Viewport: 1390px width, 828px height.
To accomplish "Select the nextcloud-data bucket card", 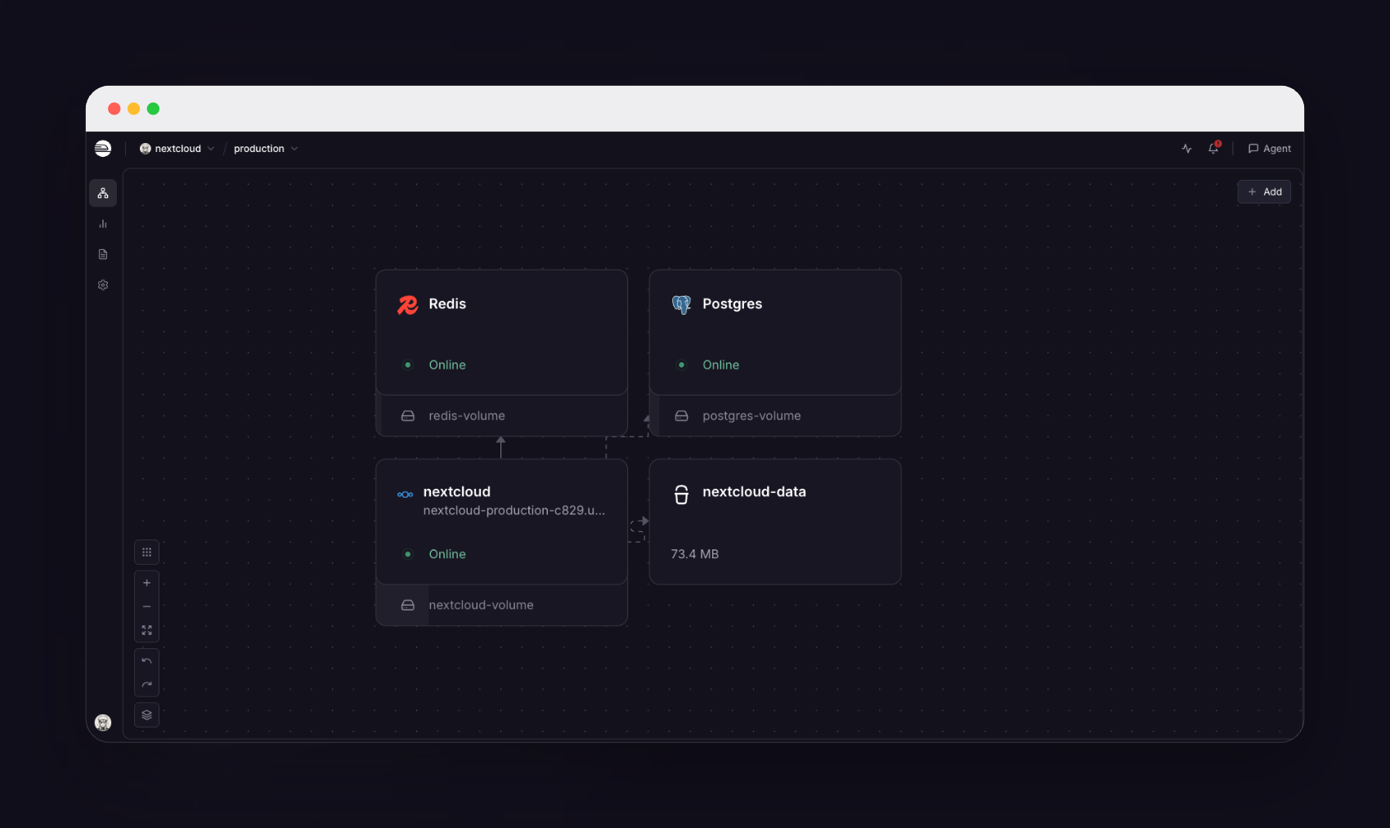I will point(775,521).
